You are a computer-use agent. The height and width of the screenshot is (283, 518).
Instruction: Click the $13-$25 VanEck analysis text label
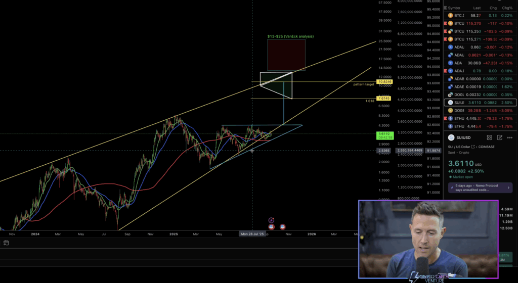290,36
